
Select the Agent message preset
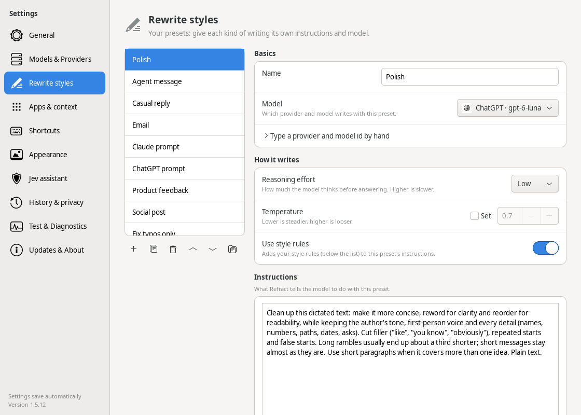click(x=185, y=81)
